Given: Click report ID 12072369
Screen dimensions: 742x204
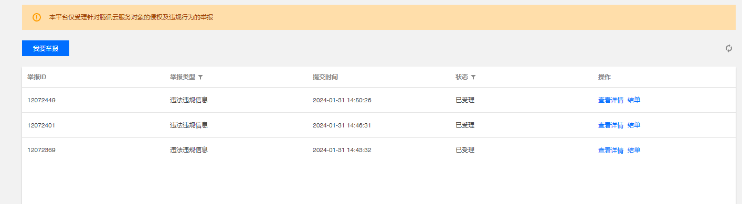Looking at the screenshot, I should (x=41, y=151).
